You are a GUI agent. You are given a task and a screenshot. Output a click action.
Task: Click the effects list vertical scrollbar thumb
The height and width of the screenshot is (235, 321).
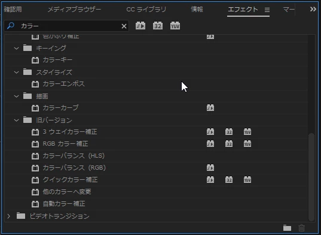coord(311,177)
